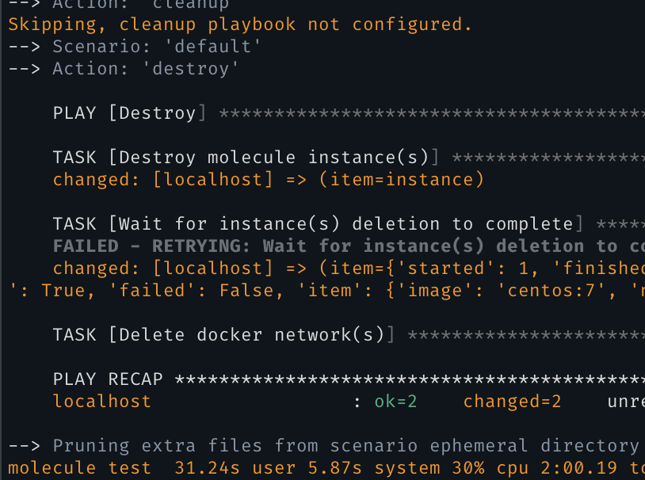Click the PLAY RECAP heading
645x480 pixels.
(108, 379)
